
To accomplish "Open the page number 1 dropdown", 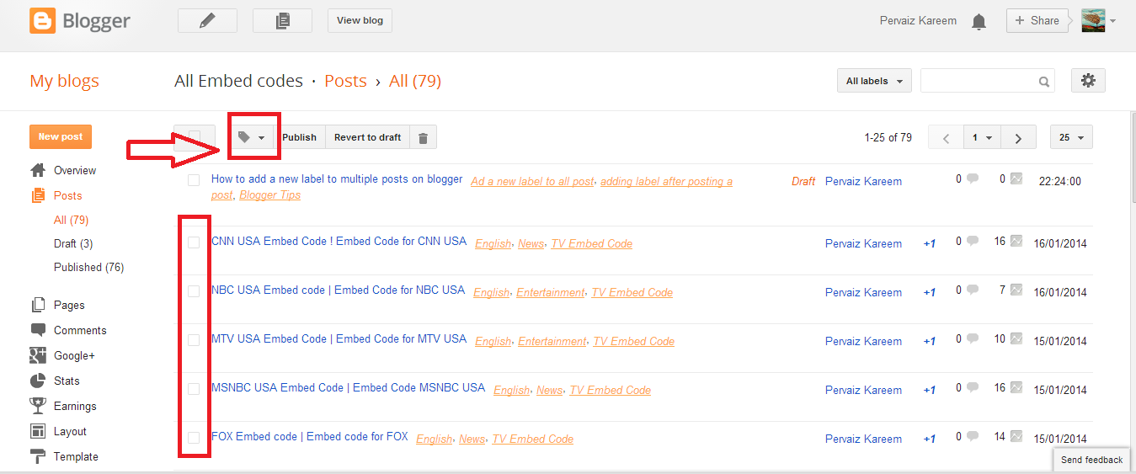I will pos(982,137).
